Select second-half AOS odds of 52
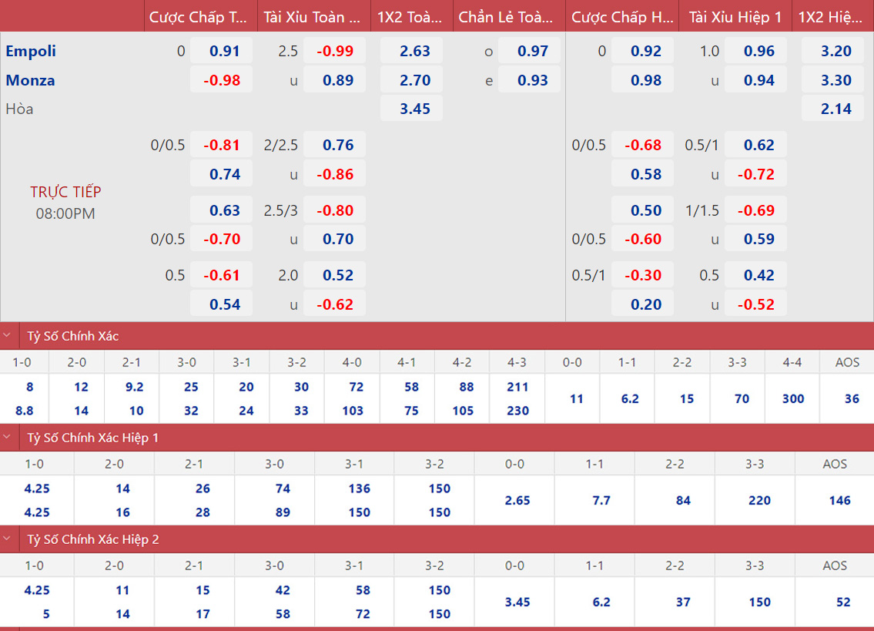 pyautogui.click(x=839, y=602)
